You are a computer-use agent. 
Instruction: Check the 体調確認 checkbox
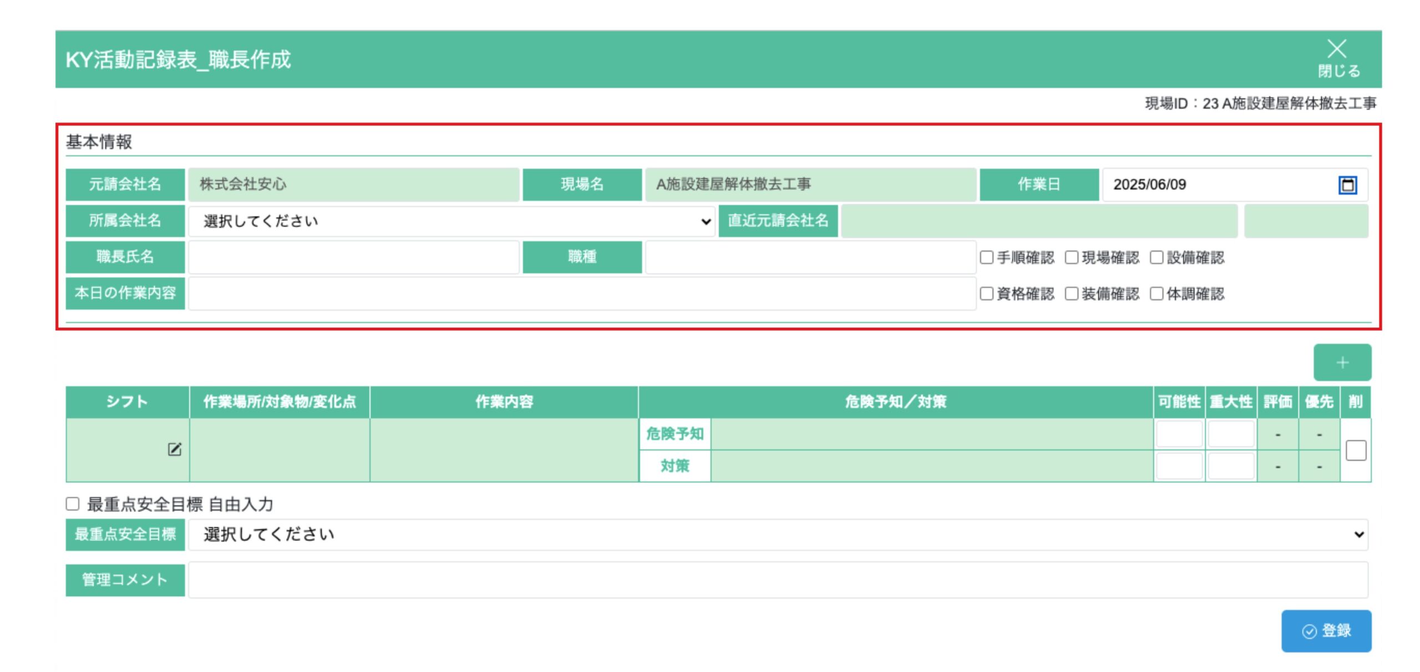(1157, 293)
